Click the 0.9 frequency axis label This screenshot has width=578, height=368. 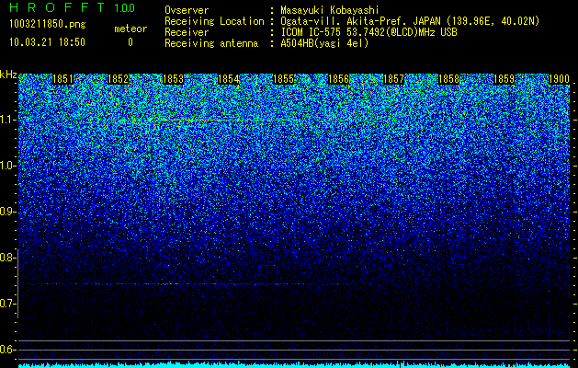(x=8, y=212)
